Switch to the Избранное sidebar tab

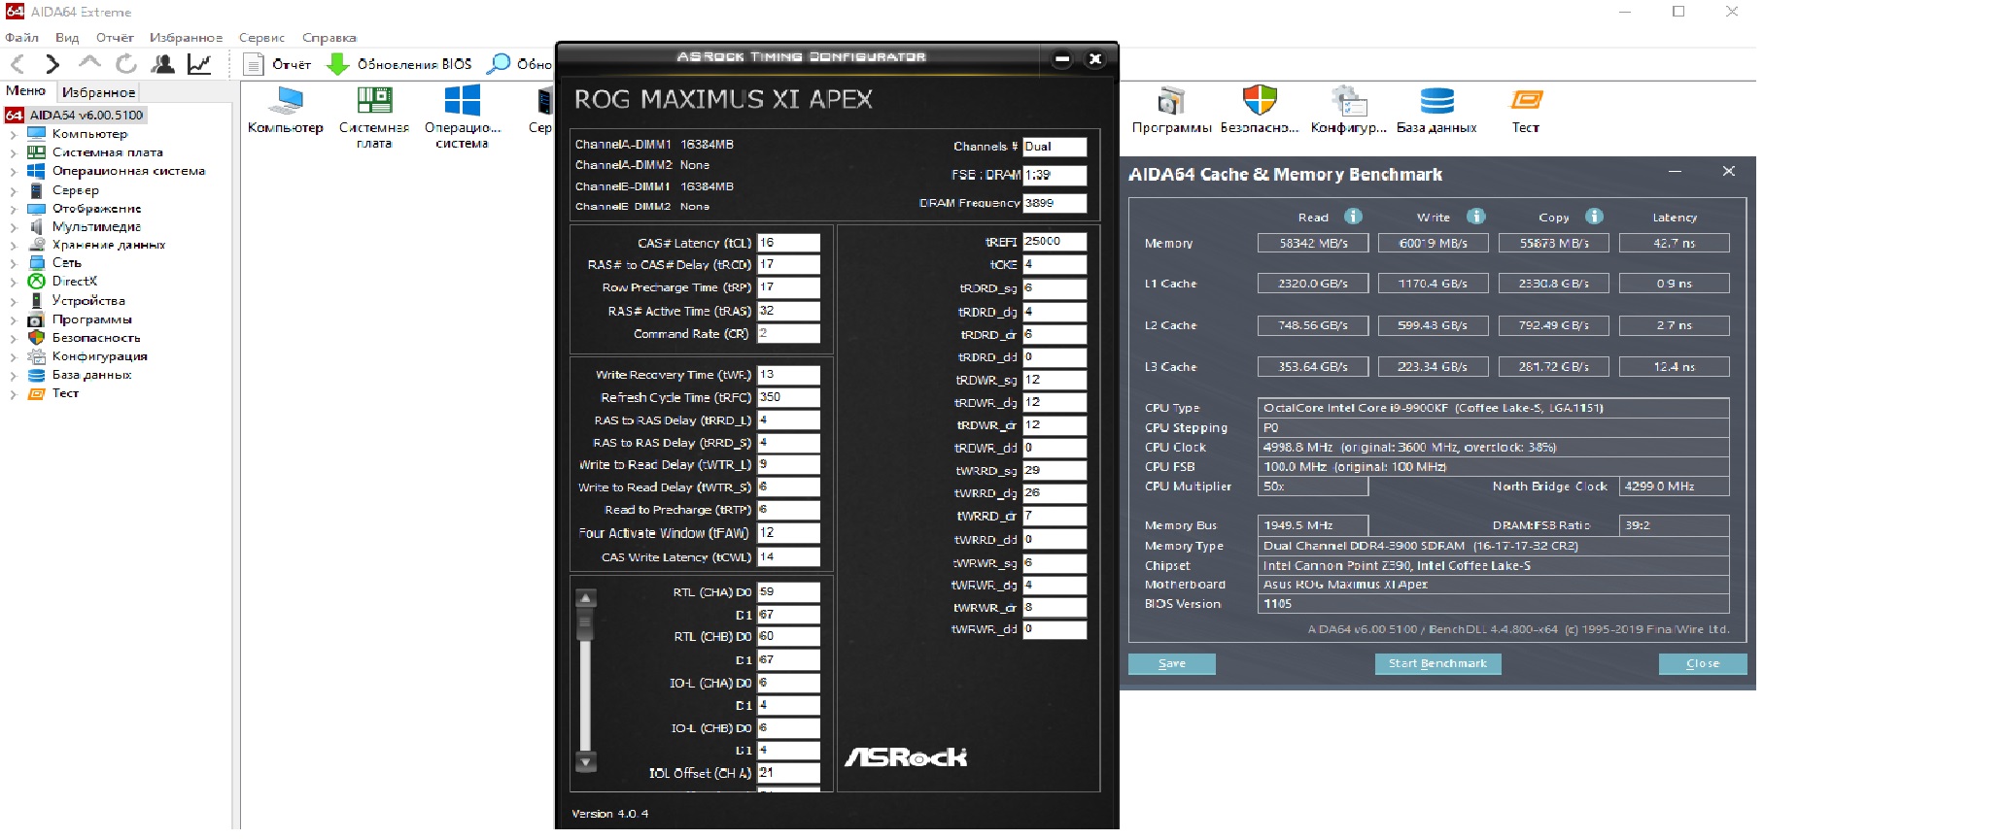click(x=98, y=92)
